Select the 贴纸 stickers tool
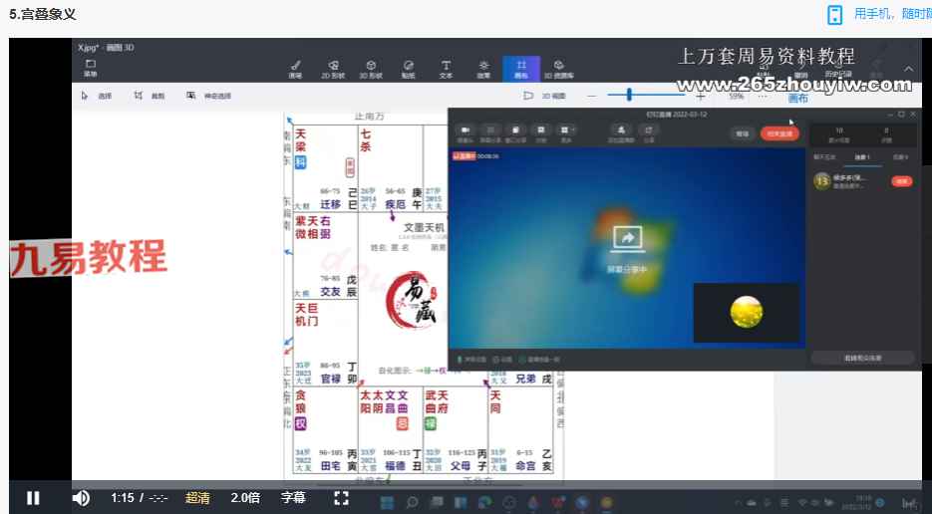The image size is (932, 514). 409,68
